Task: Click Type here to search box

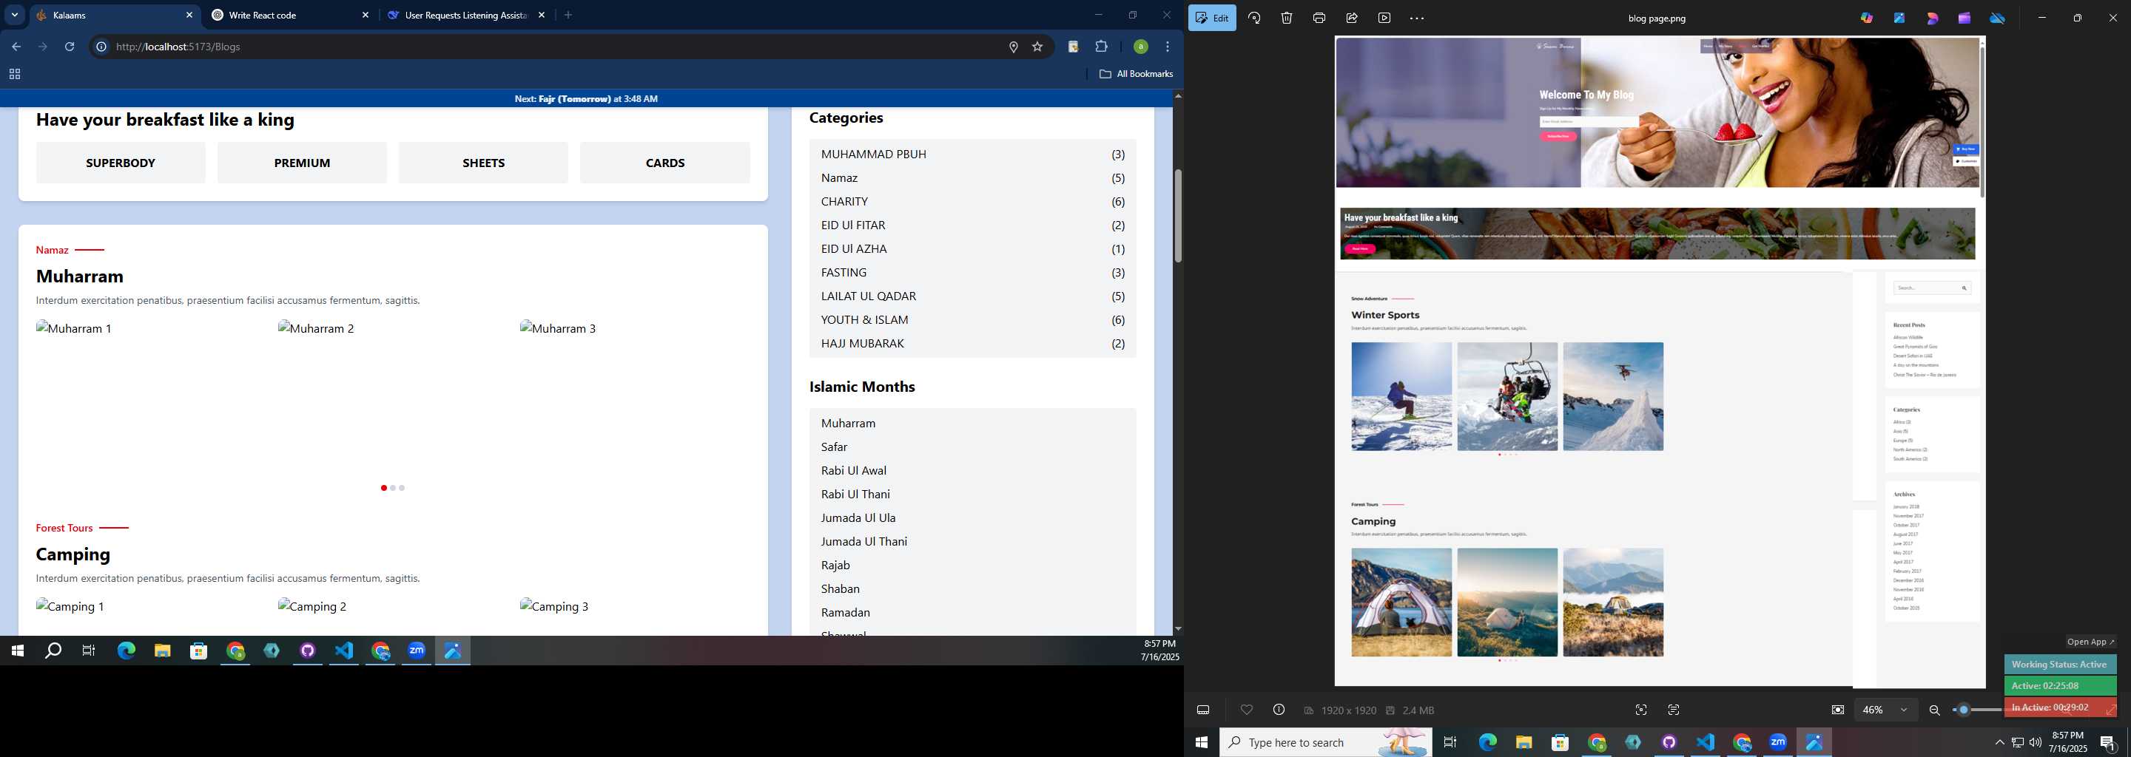Action: (x=1325, y=742)
